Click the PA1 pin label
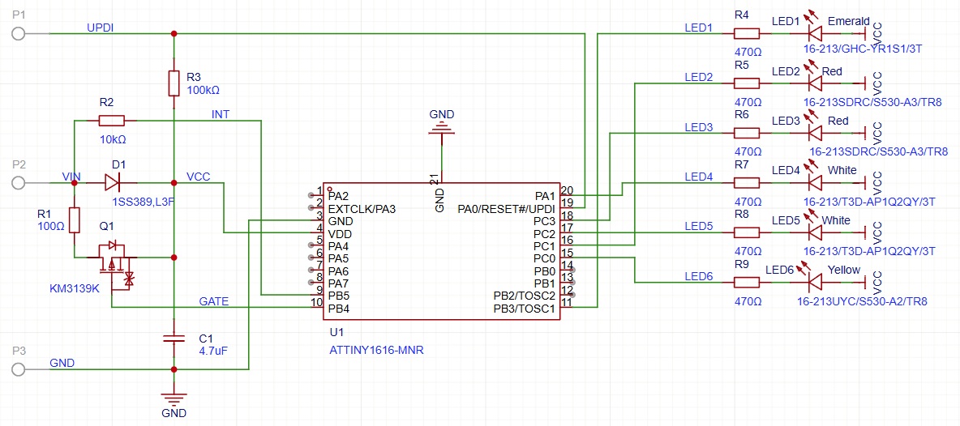This screenshot has width=960, height=426. (544, 196)
